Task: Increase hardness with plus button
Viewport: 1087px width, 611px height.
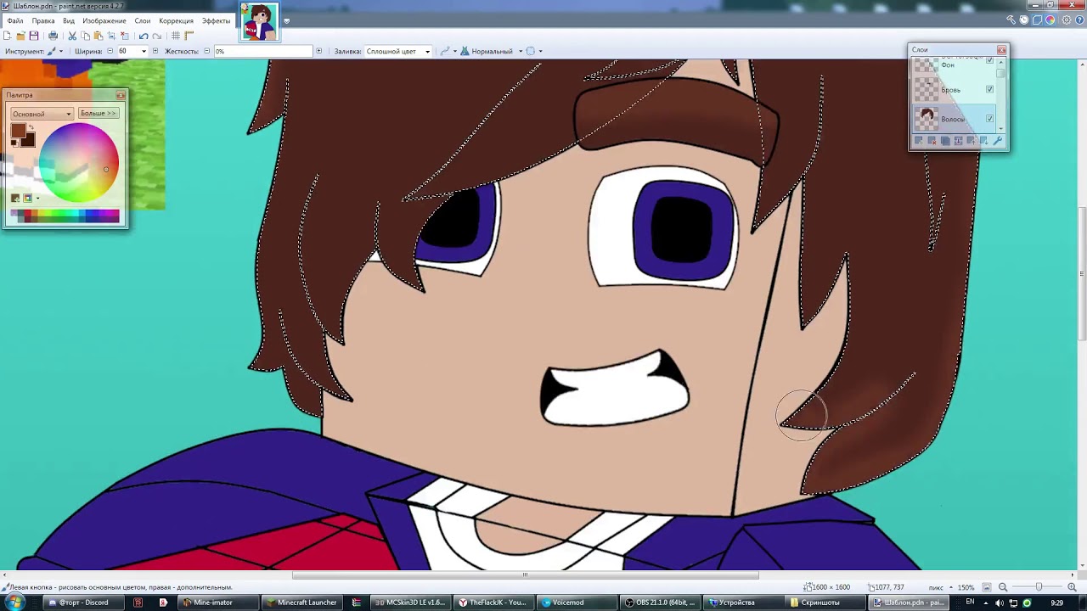Action: (x=319, y=51)
